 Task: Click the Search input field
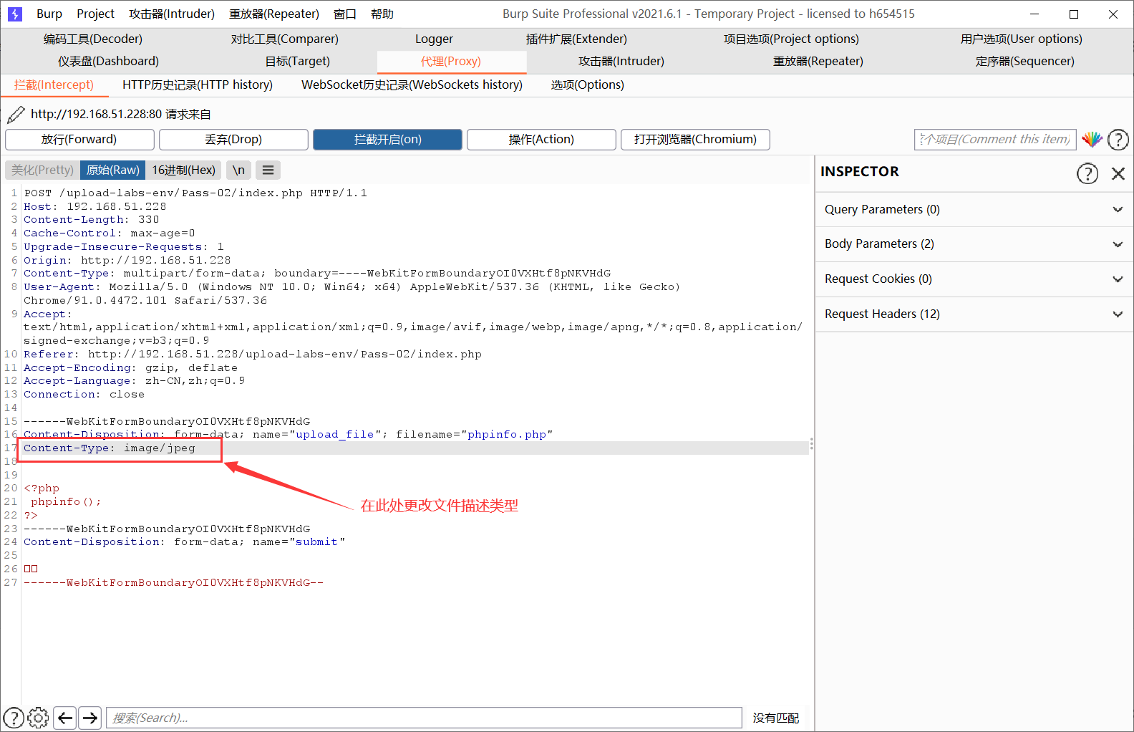pos(424,718)
